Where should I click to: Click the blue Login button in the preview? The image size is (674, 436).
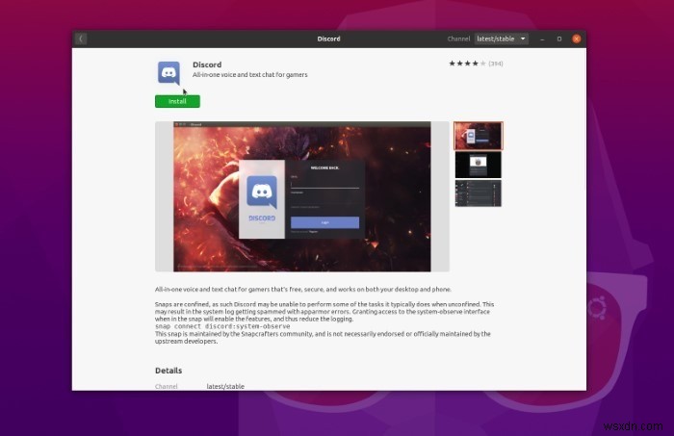click(324, 222)
